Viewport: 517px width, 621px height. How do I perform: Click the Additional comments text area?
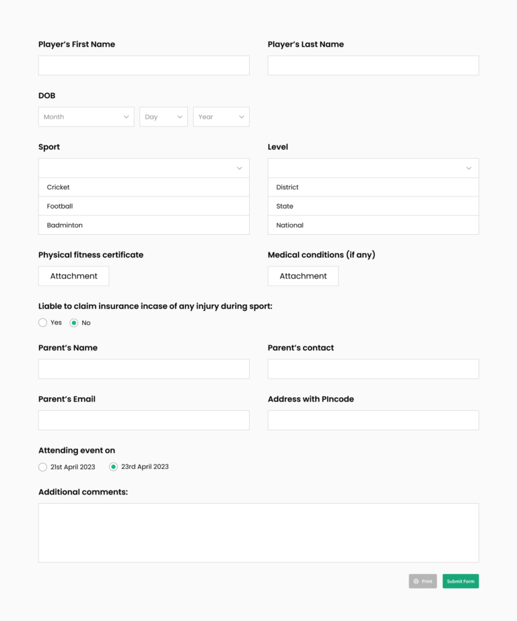point(258,532)
